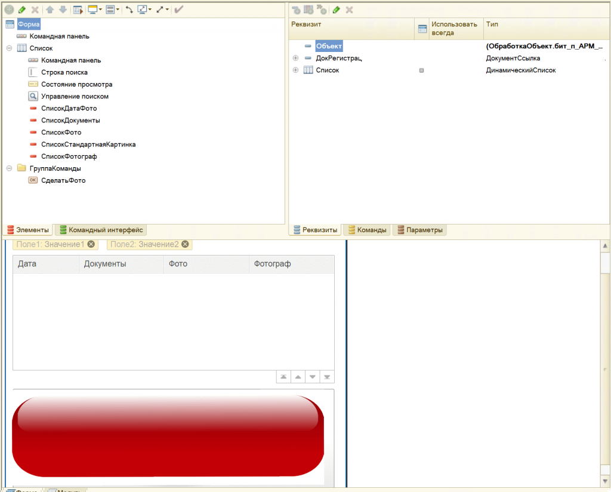The image size is (611, 492).
Task: Click the curved swap arrows icon
Action: pyautogui.click(x=129, y=10)
